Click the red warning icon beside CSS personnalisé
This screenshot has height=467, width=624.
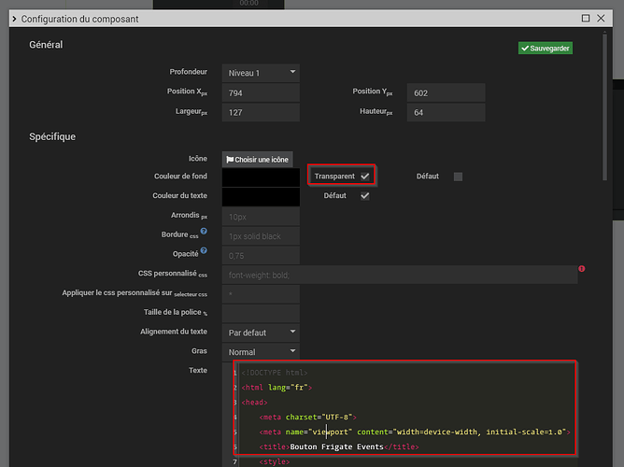(581, 269)
